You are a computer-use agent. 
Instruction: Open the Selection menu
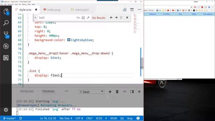pyautogui.click(x=10, y=4)
